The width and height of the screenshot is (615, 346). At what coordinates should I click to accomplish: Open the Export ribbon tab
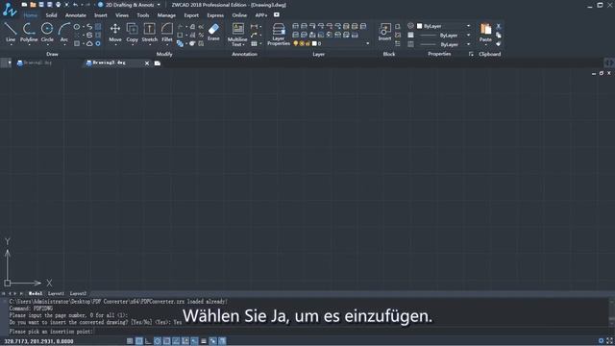(191, 15)
